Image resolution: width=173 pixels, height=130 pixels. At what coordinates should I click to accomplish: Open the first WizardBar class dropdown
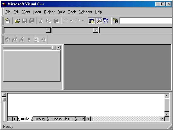pos(48,30)
